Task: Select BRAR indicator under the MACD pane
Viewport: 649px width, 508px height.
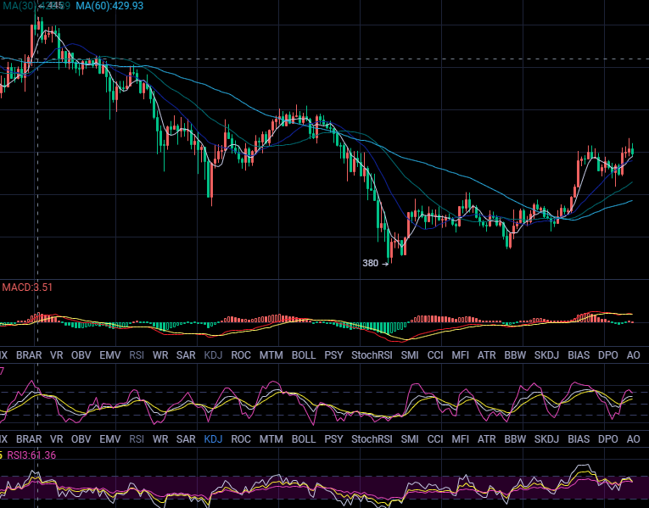Action: (x=29, y=355)
